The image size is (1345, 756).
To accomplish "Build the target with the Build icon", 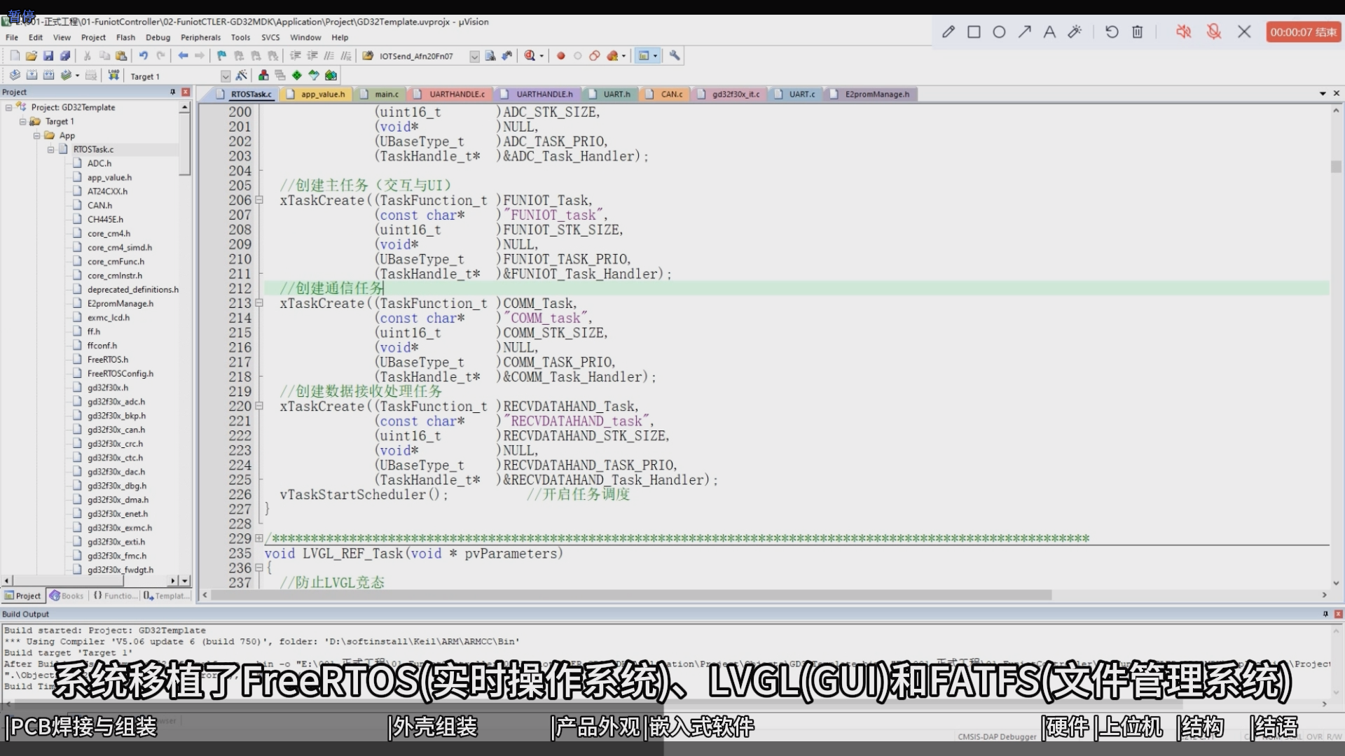I will point(32,76).
